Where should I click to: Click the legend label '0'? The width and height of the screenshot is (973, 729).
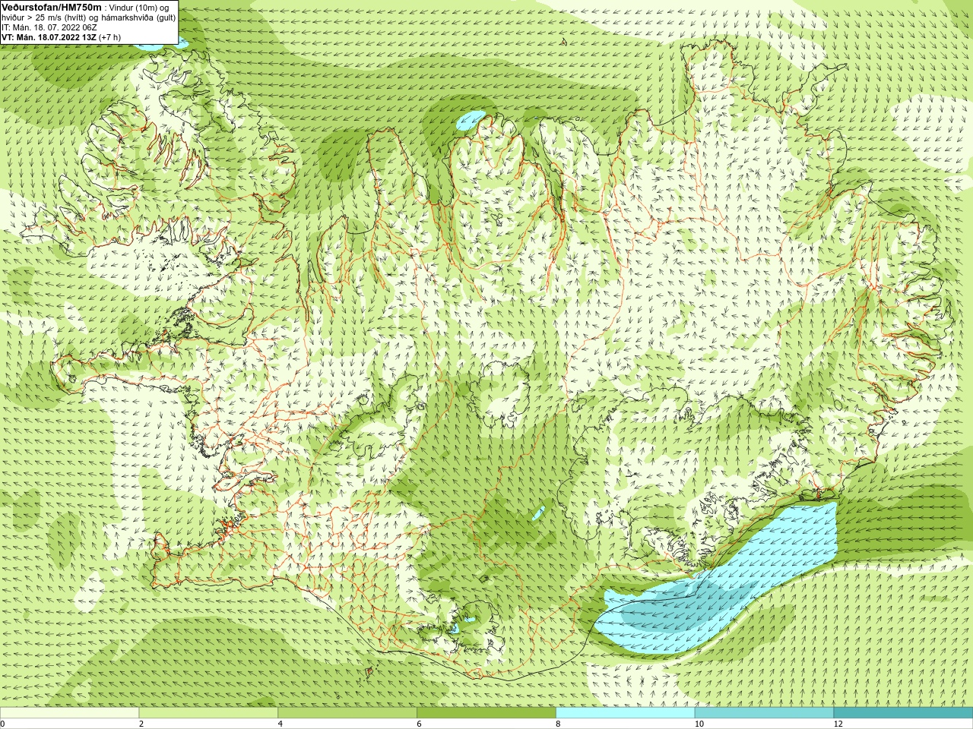point(2,724)
